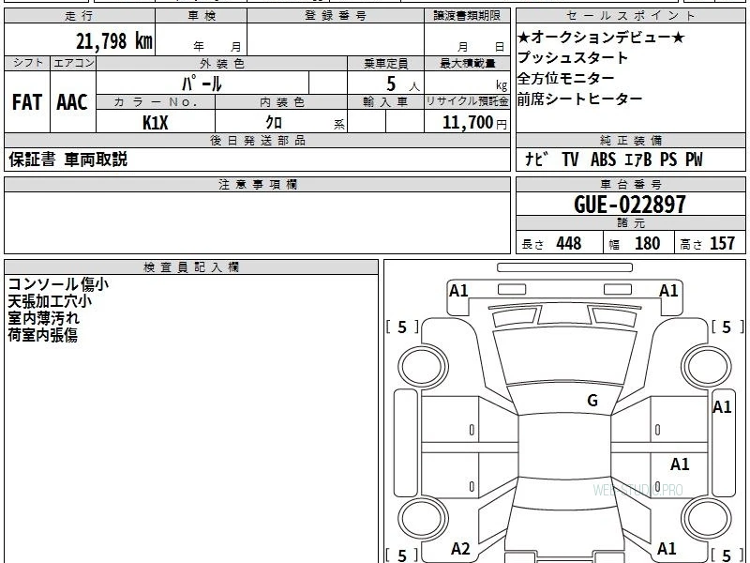
Task: Select the recycle deposit "11,700円"
Action: click(x=474, y=123)
